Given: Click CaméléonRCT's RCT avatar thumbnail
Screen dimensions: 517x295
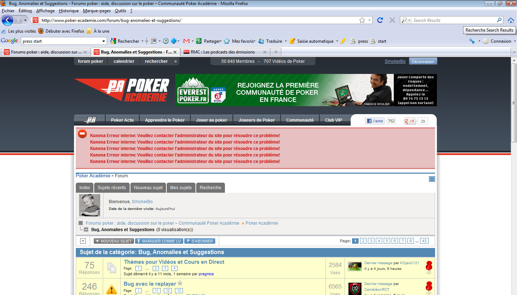Looking at the screenshot, I should coord(355,289).
